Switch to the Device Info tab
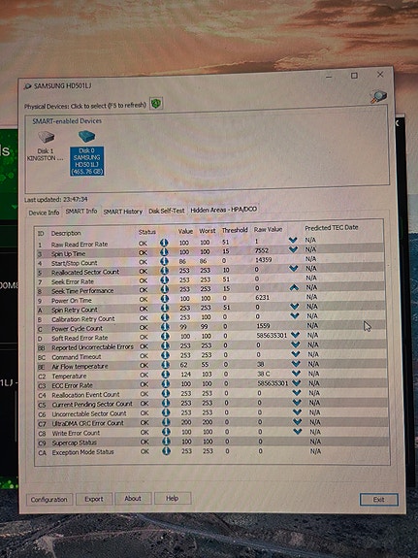 pos(44,213)
